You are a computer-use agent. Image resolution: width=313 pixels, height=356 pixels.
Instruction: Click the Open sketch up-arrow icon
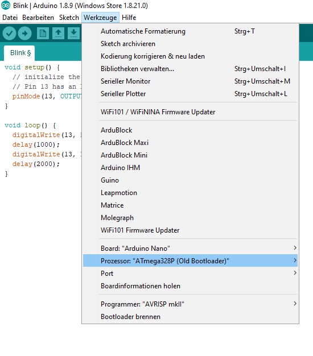point(58,34)
